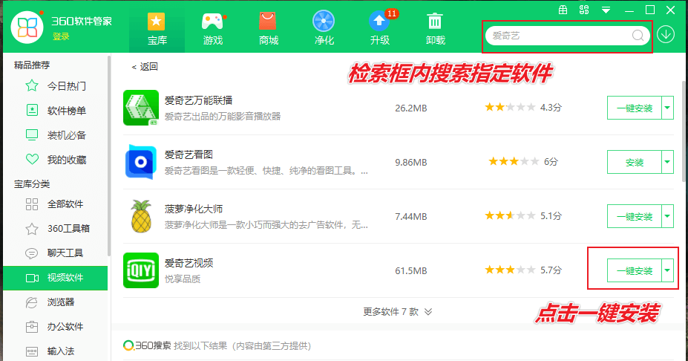688x361 pixels.
Task: Click the 爱奇艺万能联播 app icon
Action: [141, 108]
